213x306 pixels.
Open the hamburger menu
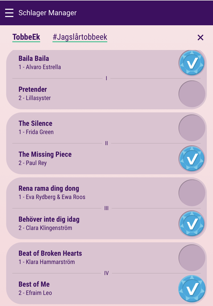9,13
